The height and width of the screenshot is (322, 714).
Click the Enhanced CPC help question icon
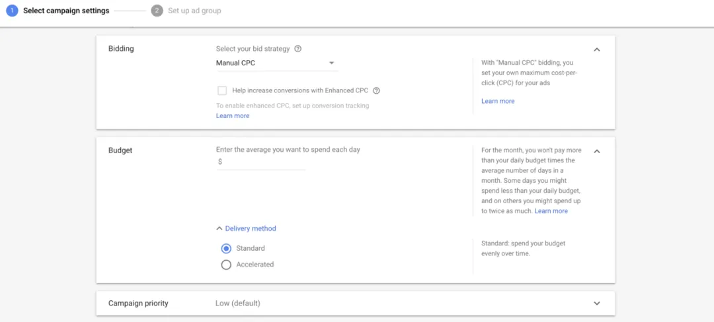coord(376,90)
